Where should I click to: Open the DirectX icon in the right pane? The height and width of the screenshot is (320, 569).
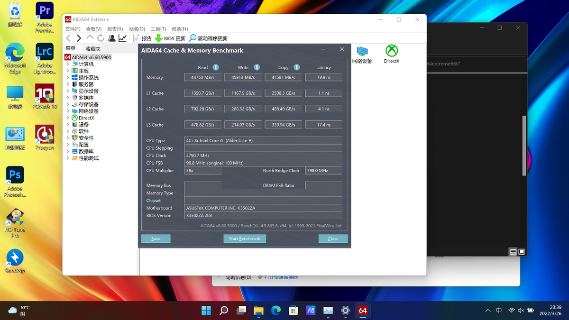[x=392, y=55]
